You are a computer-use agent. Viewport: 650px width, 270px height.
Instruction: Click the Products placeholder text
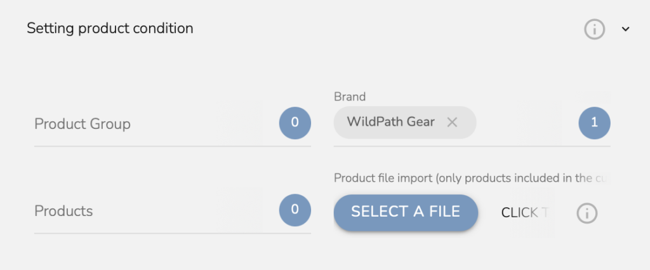click(63, 211)
